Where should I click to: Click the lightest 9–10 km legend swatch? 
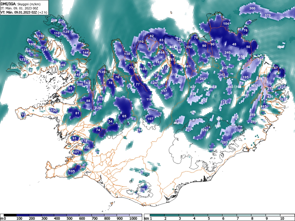click(x=273, y=215)
